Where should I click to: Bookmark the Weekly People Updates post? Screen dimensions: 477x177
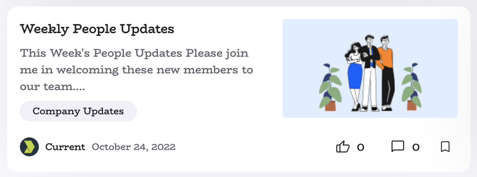[445, 147]
